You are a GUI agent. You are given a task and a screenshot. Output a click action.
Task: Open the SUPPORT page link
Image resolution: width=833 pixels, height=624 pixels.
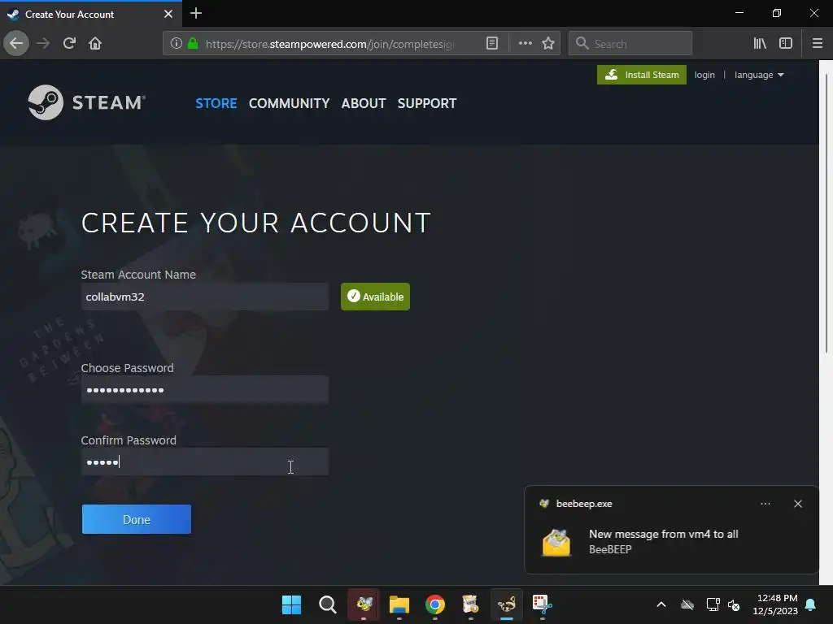pyautogui.click(x=427, y=103)
